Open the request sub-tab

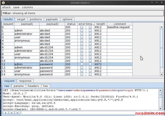coord(9,81)
